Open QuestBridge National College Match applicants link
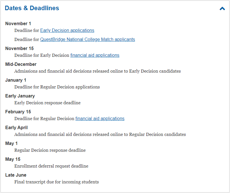230x193 pixels. [88, 40]
